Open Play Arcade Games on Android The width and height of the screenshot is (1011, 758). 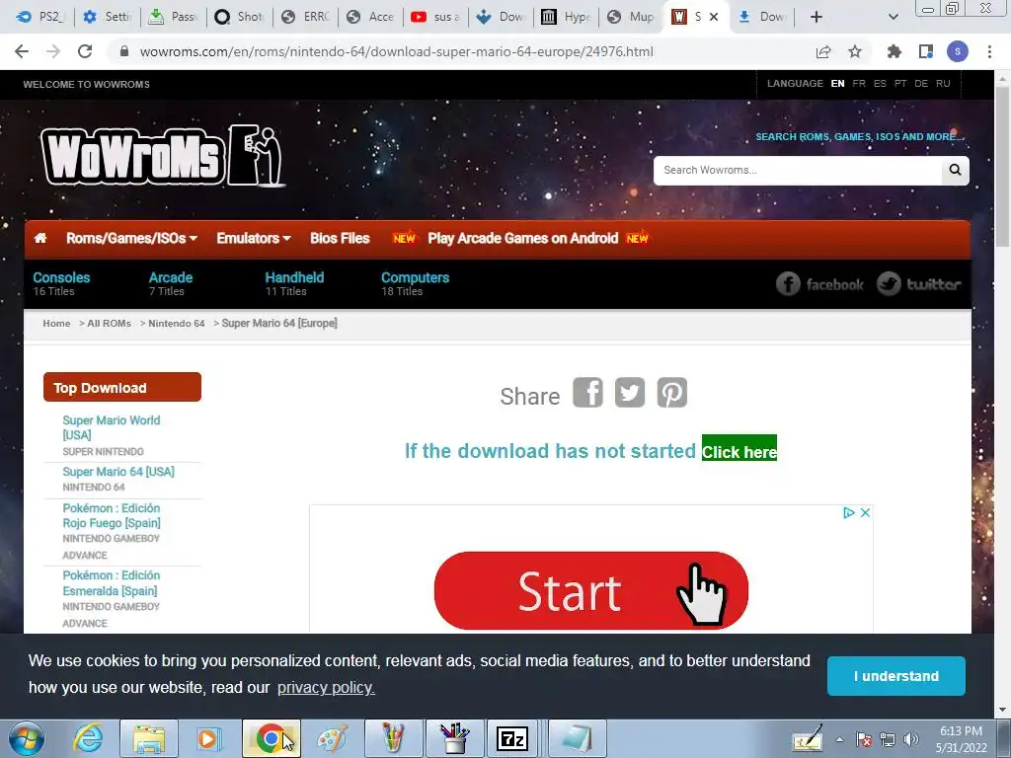pyautogui.click(x=523, y=238)
